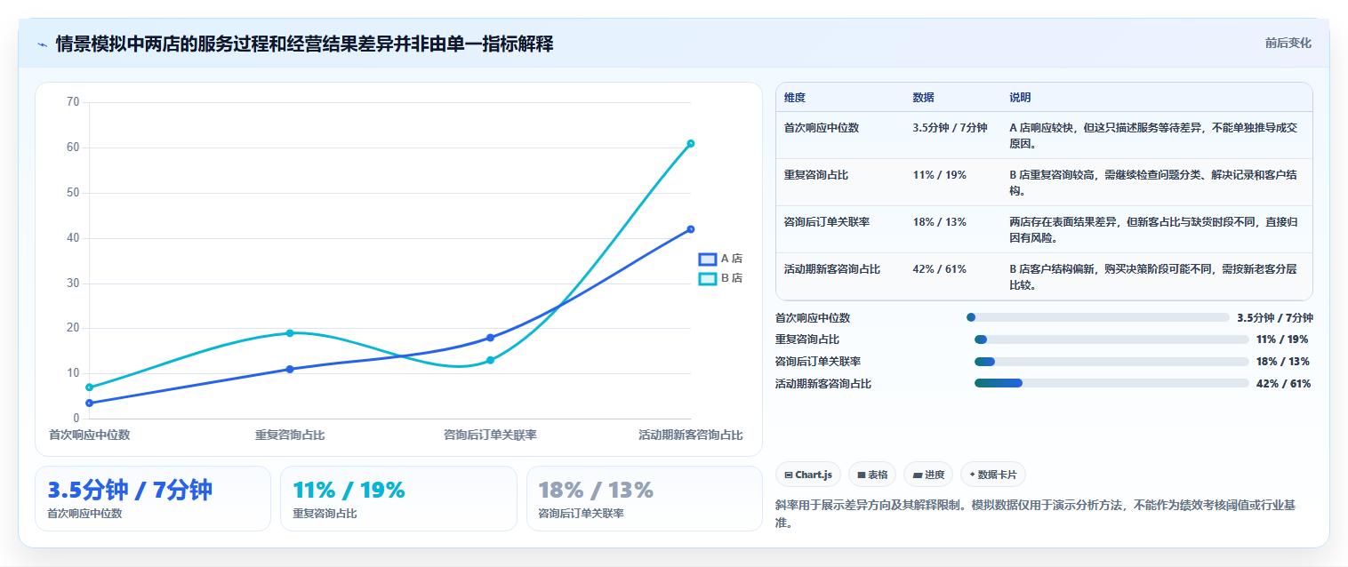Screen dimensions: 1348x567
Task: Click B 店 point at 重复咨询占比 peak
Action: point(290,333)
